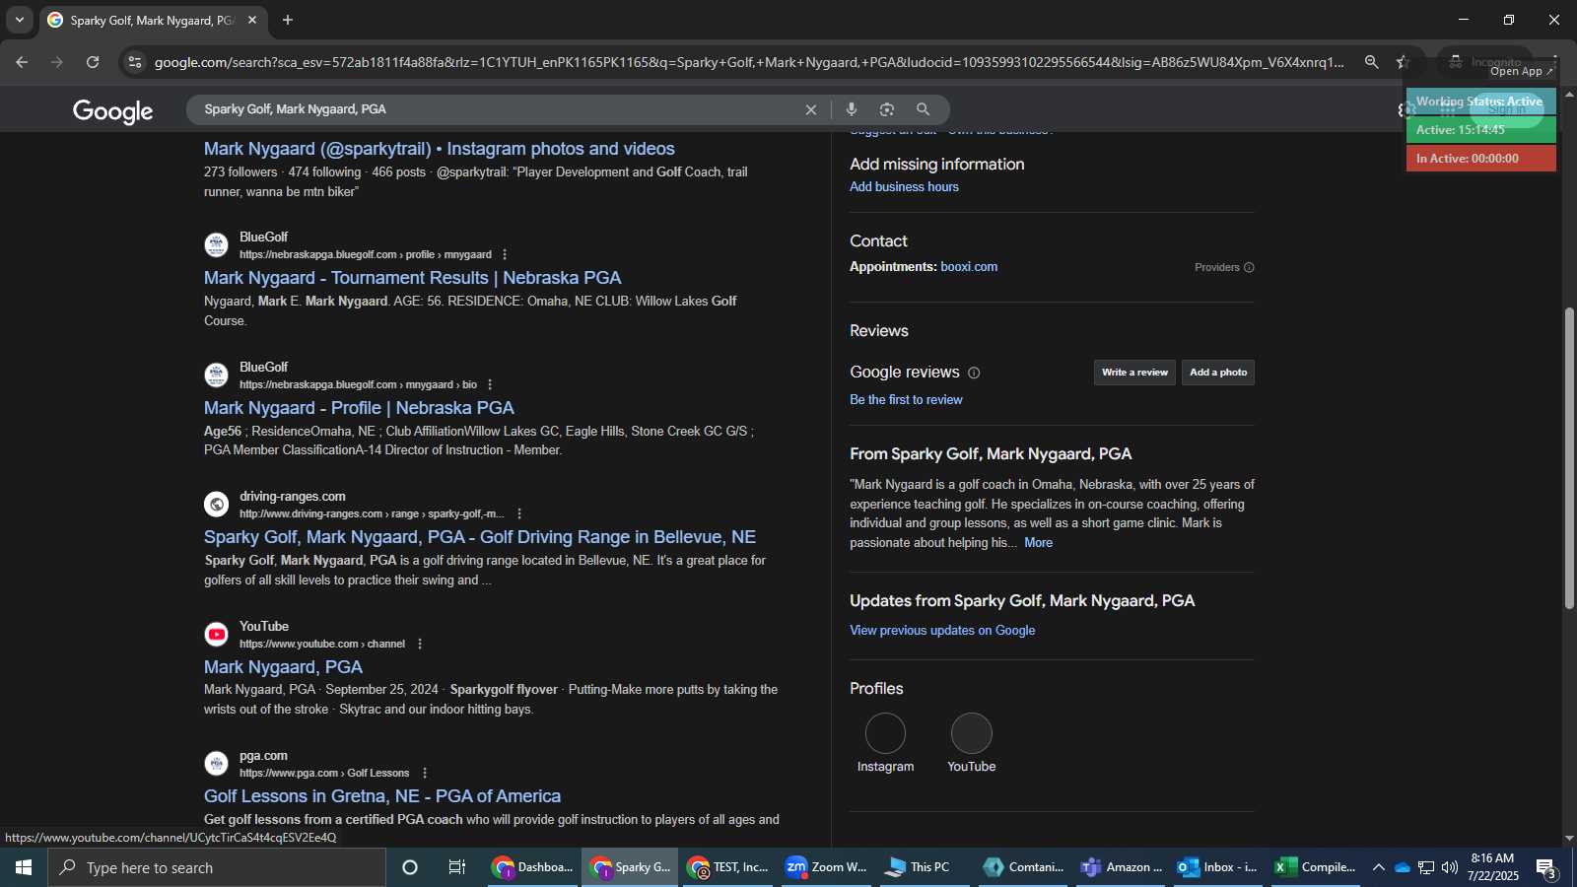
Task: Open This PC from taskbar
Action: (924, 867)
